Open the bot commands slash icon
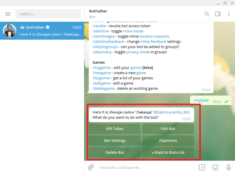The width and height of the screenshot is (235, 174). tap(202, 167)
